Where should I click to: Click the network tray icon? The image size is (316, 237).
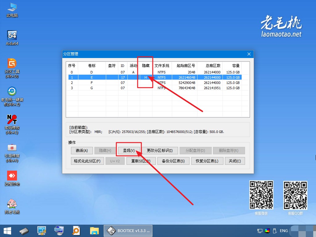[x=260, y=231]
